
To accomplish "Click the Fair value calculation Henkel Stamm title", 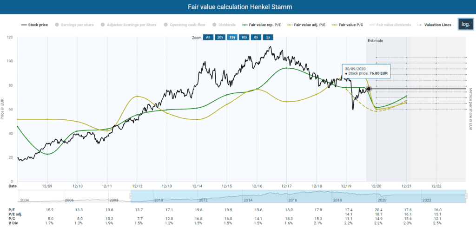I will point(240,6).
